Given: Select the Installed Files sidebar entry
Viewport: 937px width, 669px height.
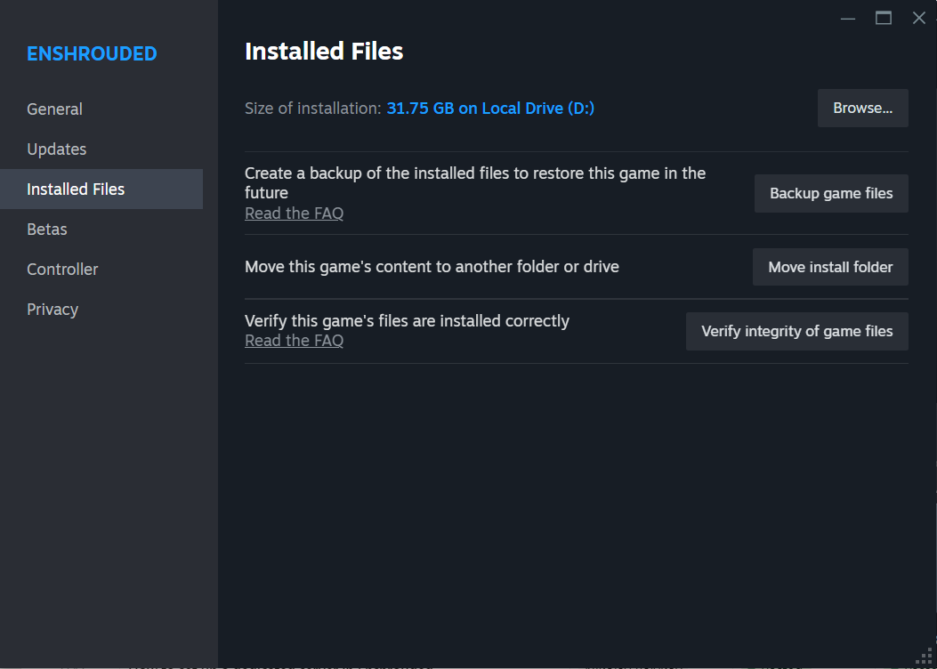Looking at the screenshot, I should point(76,189).
